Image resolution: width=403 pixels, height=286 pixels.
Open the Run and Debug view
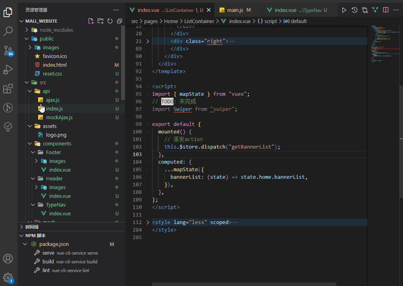pyautogui.click(x=8, y=70)
